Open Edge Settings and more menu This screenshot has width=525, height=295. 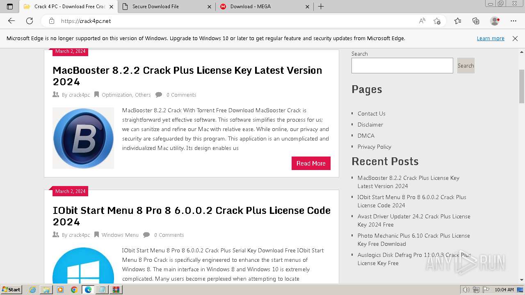(x=514, y=21)
